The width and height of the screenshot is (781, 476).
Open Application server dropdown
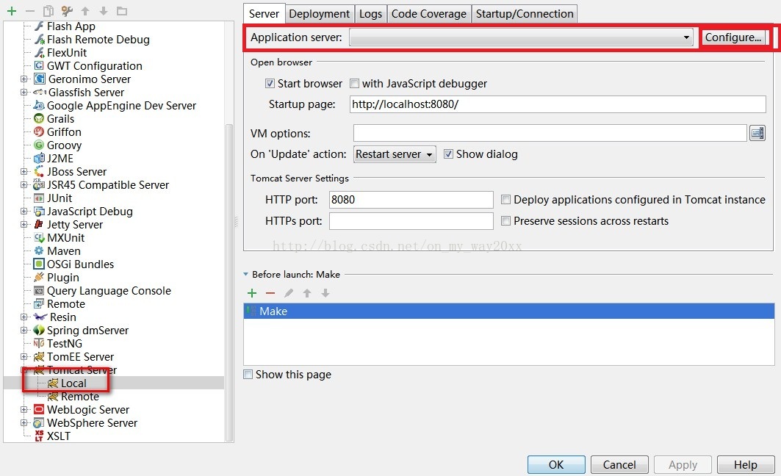[521, 37]
